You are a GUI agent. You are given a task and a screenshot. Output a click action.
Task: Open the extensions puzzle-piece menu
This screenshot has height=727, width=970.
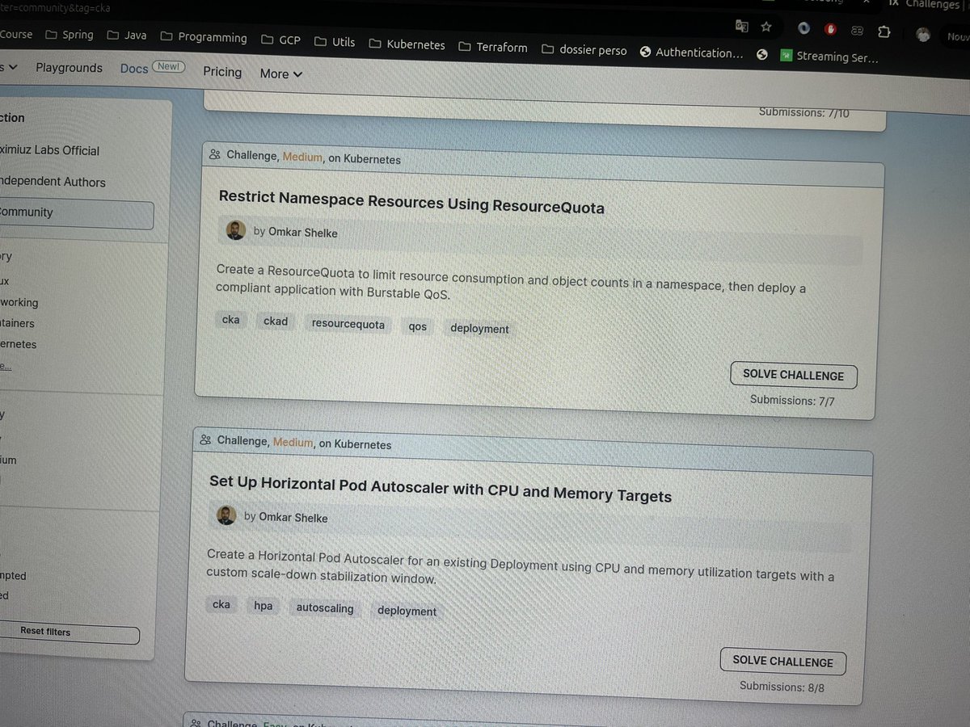(x=884, y=32)
